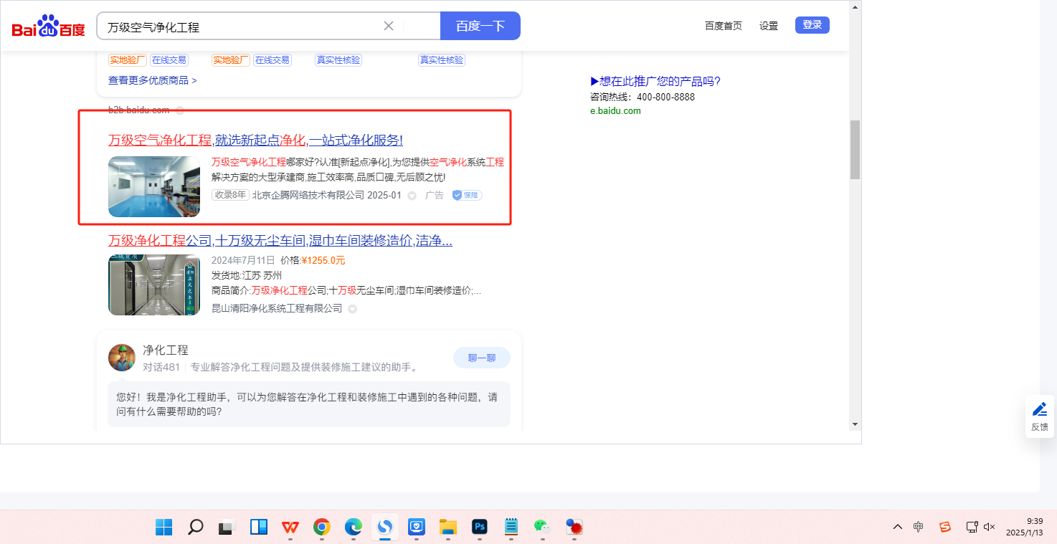Toggle the muted volume icon in system tray
Viewport: 1057px width, 544px height.
[990, 527]
